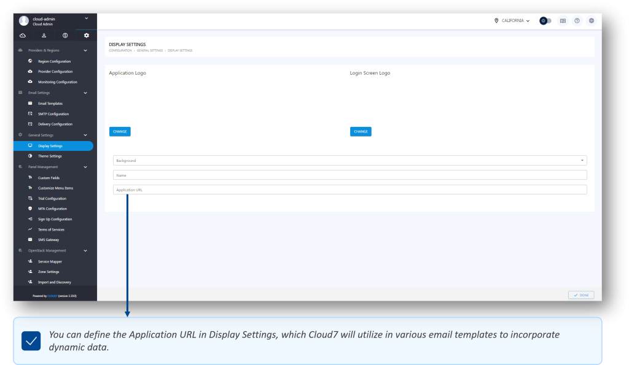This screenshot has width=629, height=365.
Task: Select the user management icon in sidebar
Action: pos(43,35)
